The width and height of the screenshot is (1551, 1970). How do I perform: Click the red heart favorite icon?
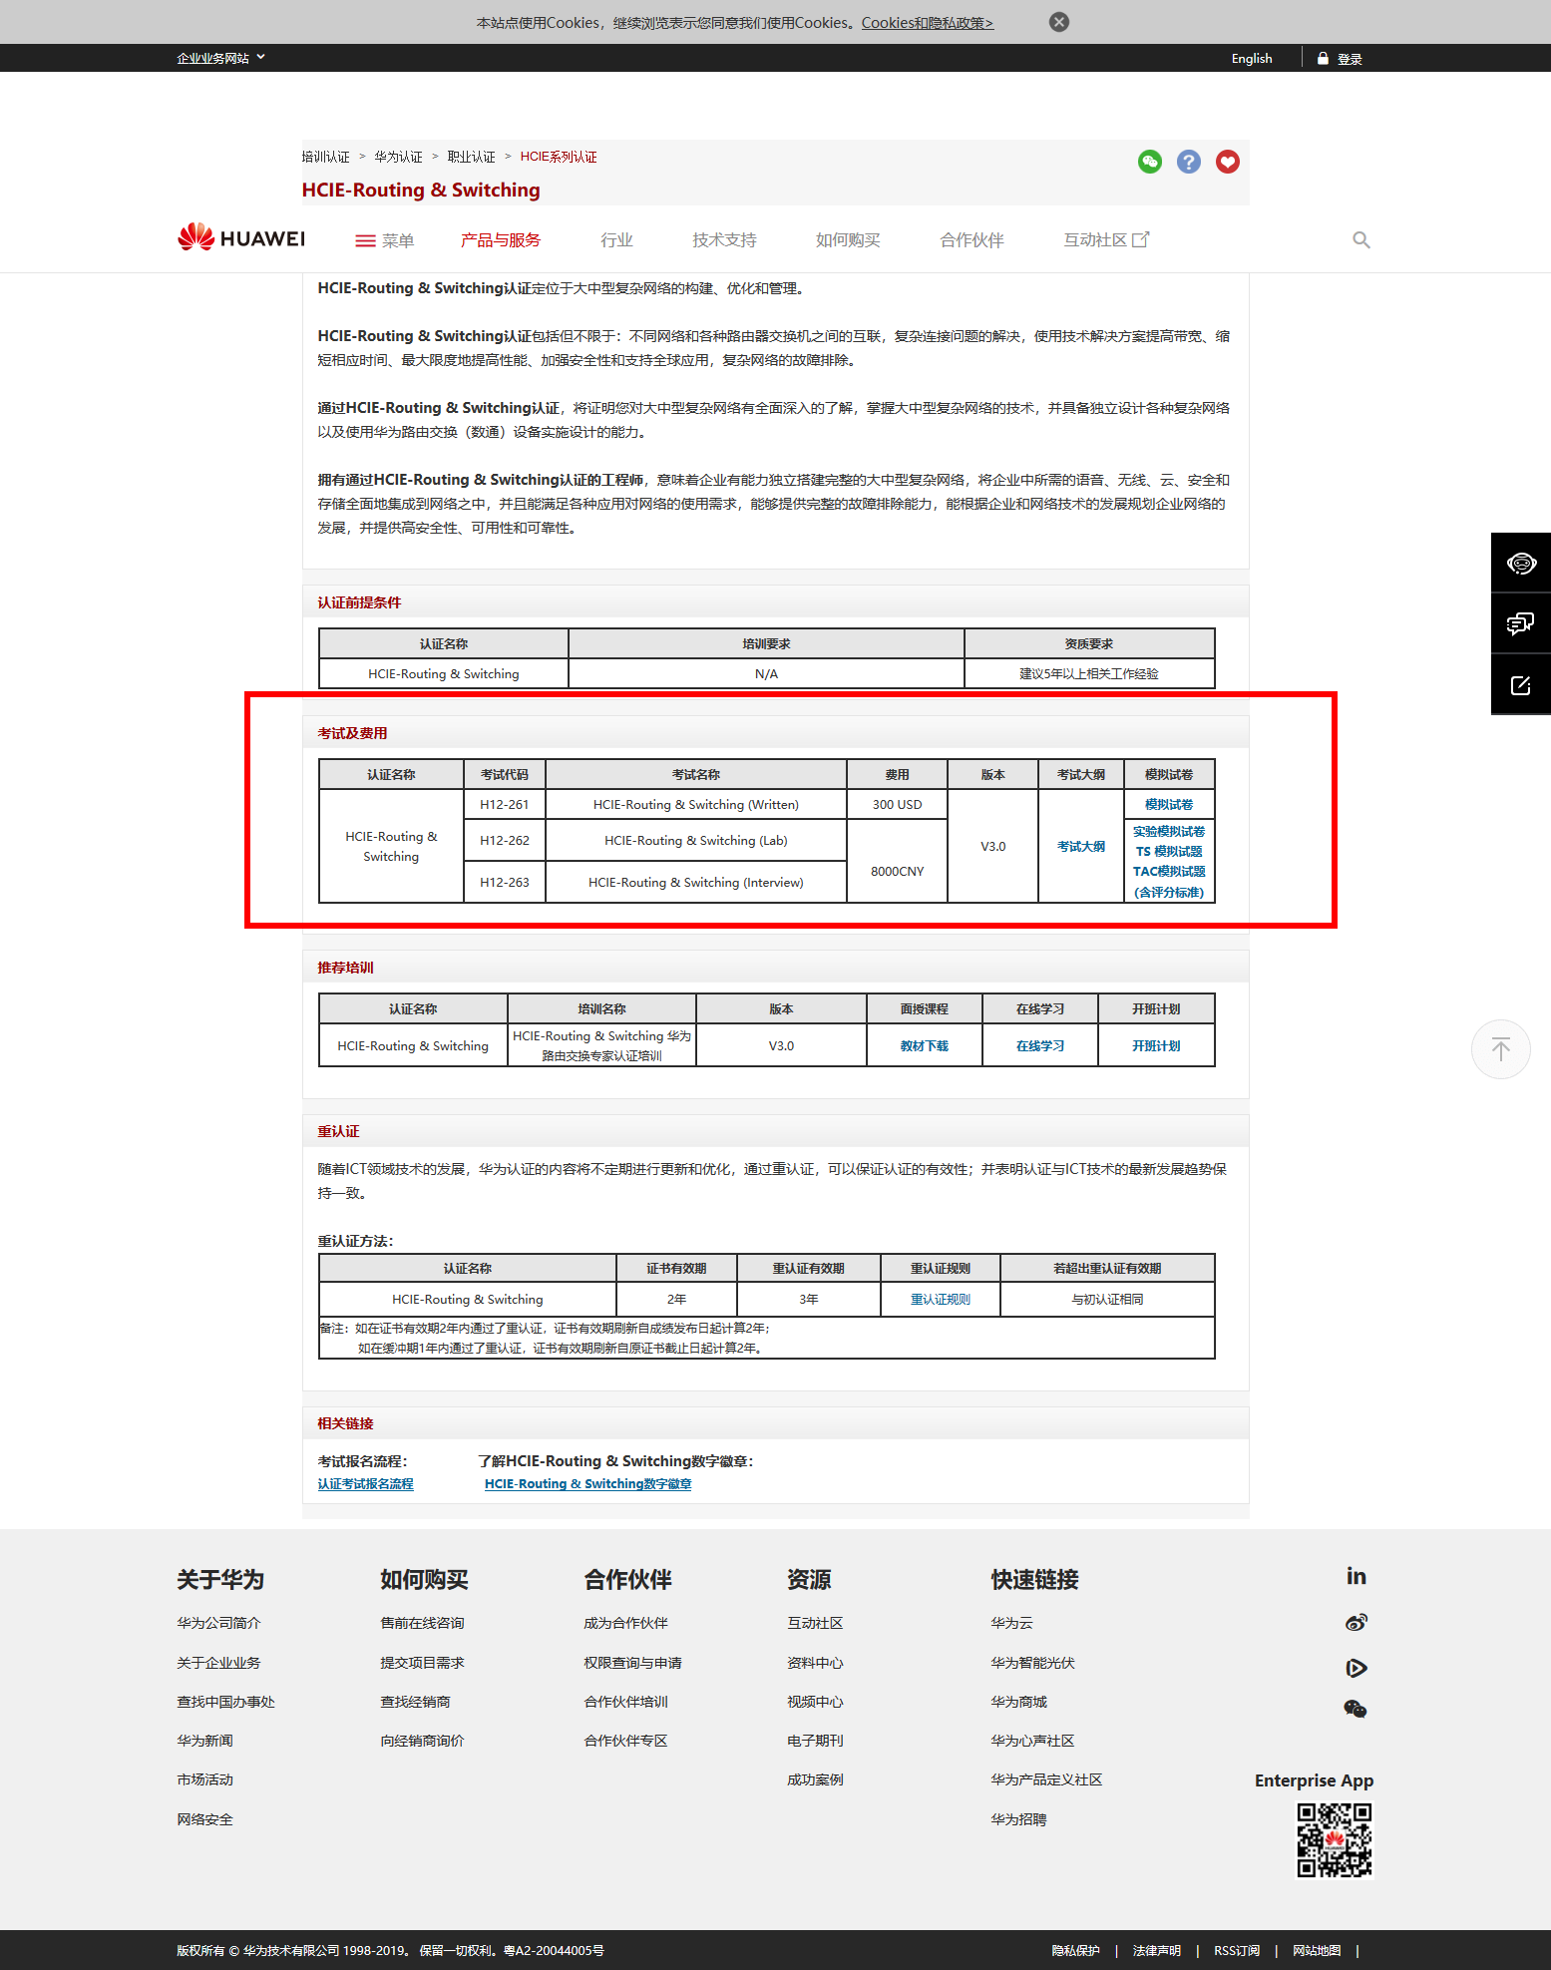coord(1228,162)
